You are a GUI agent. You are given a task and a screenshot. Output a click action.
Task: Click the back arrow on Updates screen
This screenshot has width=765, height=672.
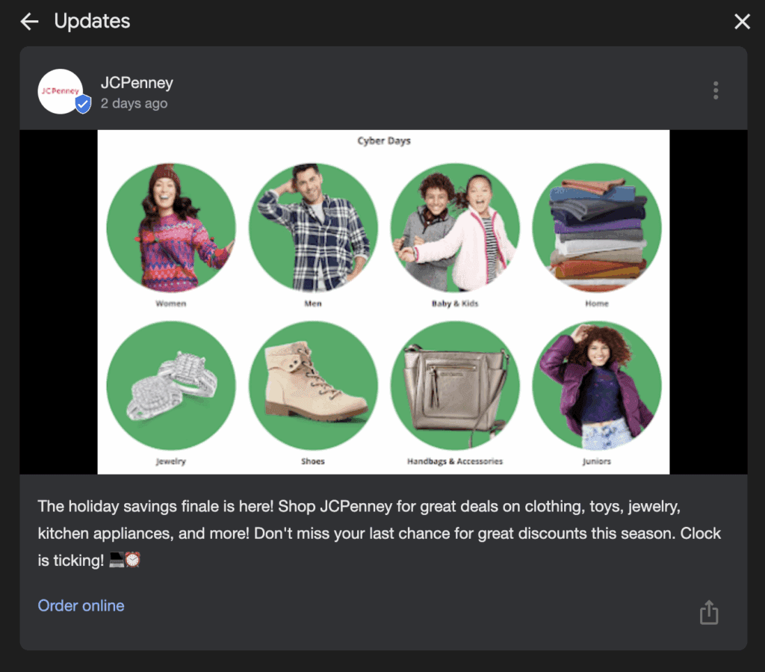click(28, 21)
